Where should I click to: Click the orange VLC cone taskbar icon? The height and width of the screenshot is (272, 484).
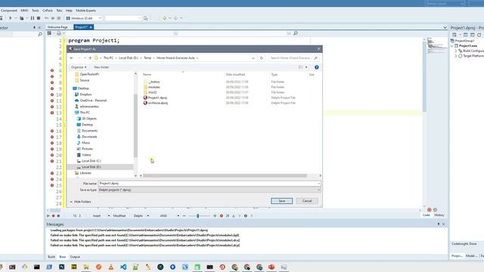[x=111, y=267]
